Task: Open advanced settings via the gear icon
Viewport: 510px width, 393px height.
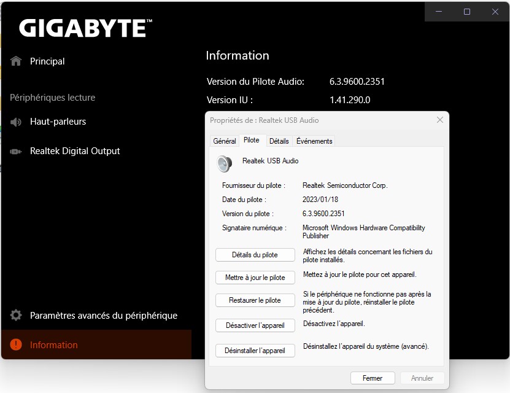Action: click(16, 316)
